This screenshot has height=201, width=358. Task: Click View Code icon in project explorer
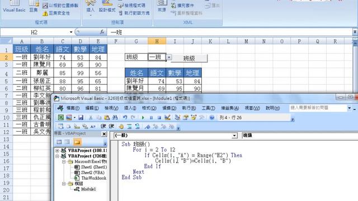(59, 142)
